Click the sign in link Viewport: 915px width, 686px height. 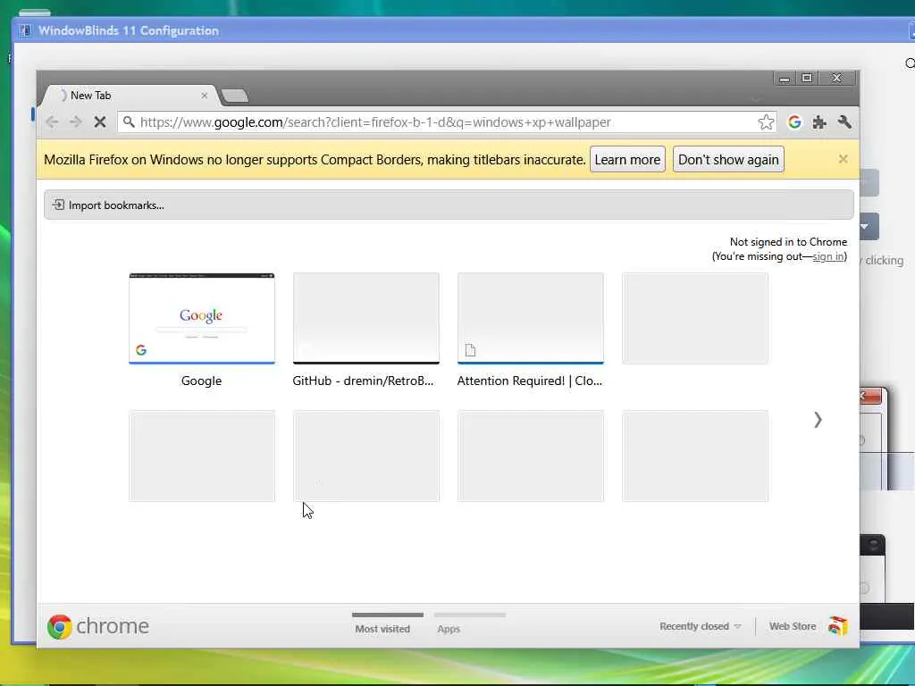(x=828, y=256)
